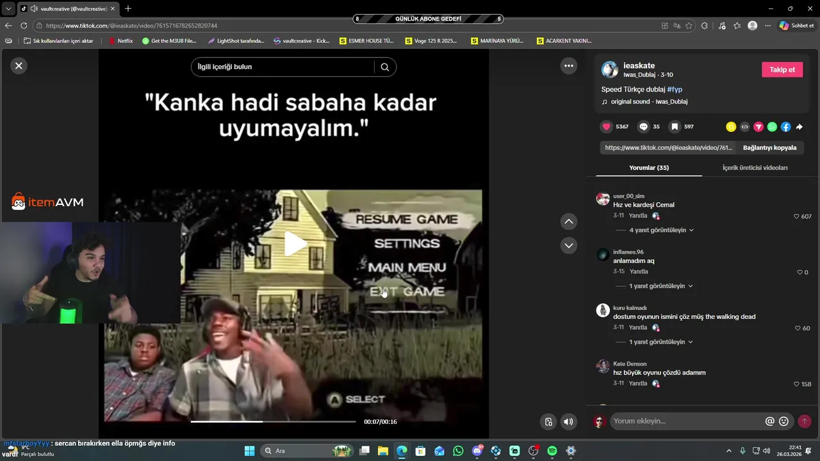Show hidden system tray icons chevron
The height and width of the screenshot is (461, 820).
pos(728,451)
